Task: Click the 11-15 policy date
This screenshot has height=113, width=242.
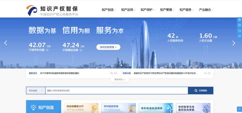Action: coord(207,73)
